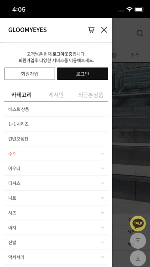Expand the 티셔츠 category chevron
The height and width of the screenshot is (267, 150).
tap(102, 183)
